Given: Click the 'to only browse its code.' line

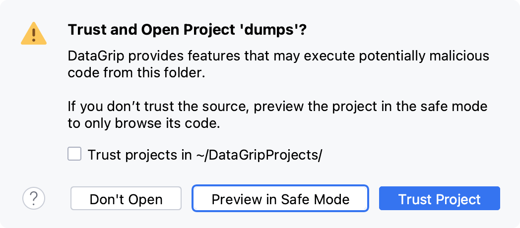Looking at the screenshot, I should [143, 123].
